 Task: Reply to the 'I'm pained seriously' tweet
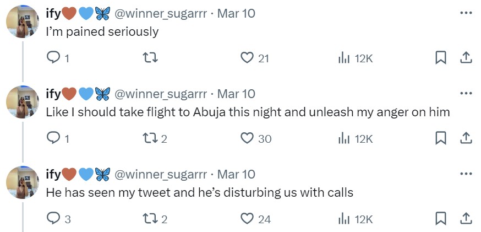pos(54,58)
